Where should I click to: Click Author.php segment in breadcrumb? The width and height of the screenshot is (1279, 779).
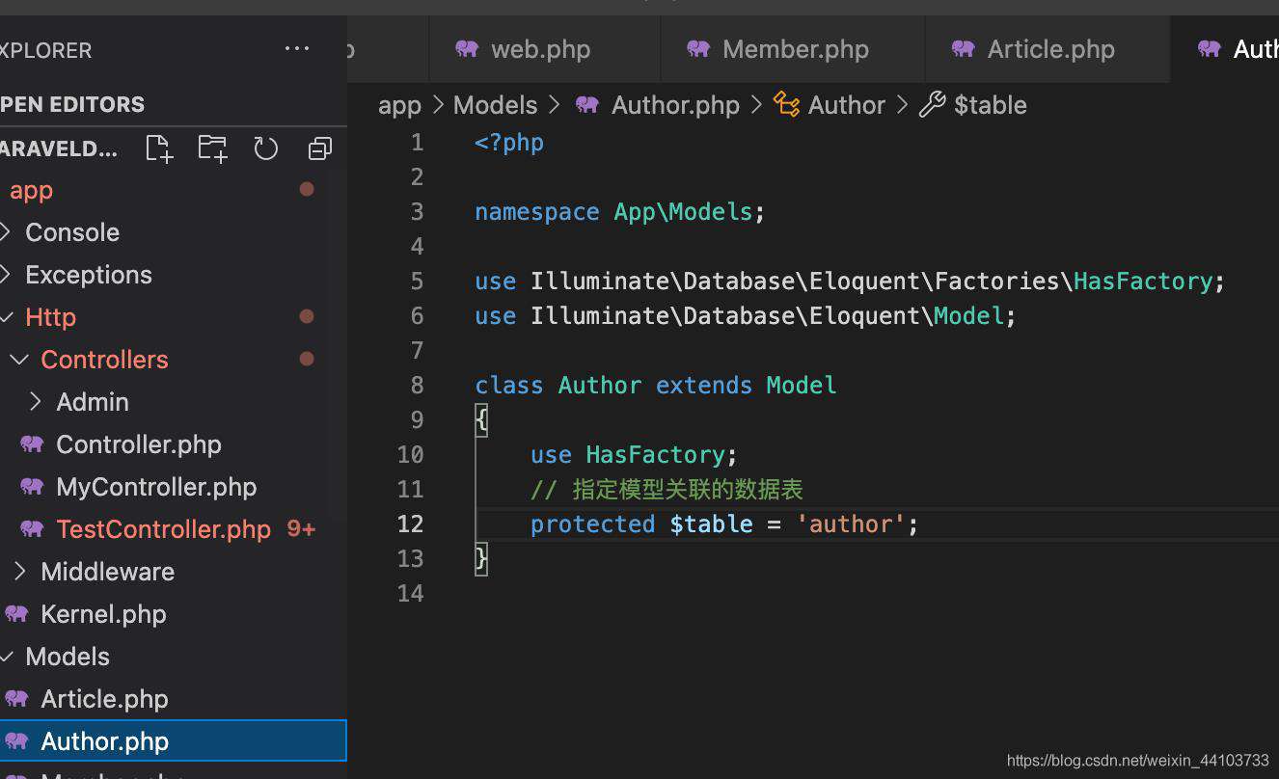pyautogui.click(x=675, y=105)
